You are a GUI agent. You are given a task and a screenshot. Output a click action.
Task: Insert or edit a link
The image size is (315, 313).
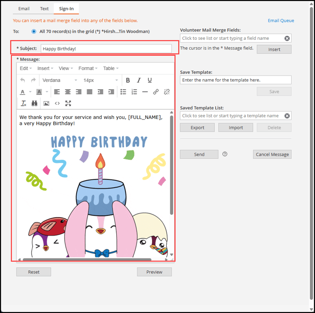(x=156, y=92)
